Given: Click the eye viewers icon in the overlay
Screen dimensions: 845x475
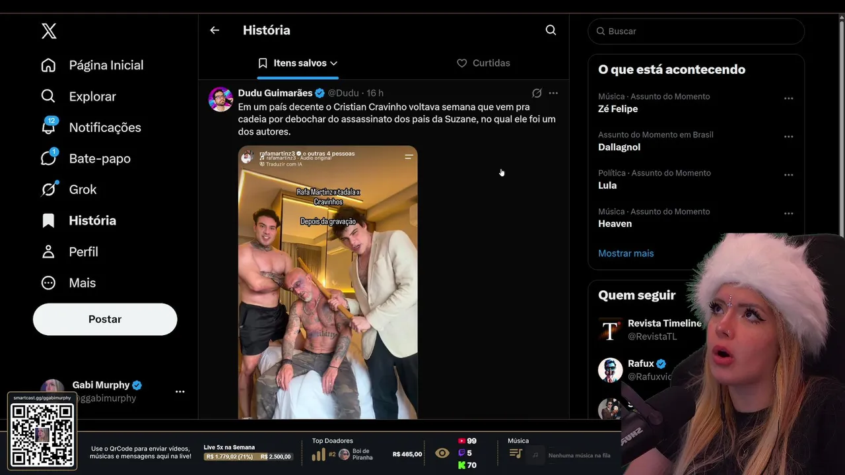Looking at the screenshot, I should (442, 453).
